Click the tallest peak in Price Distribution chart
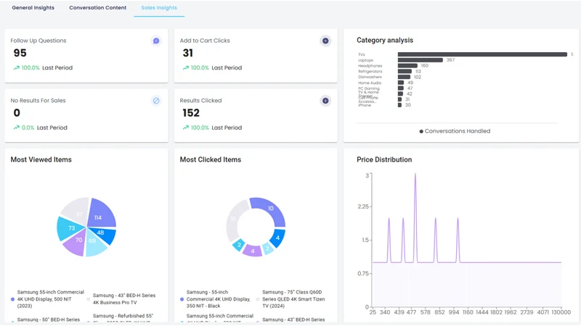The image size is (581, 326). pyautogui.click(x=415, y=175)
